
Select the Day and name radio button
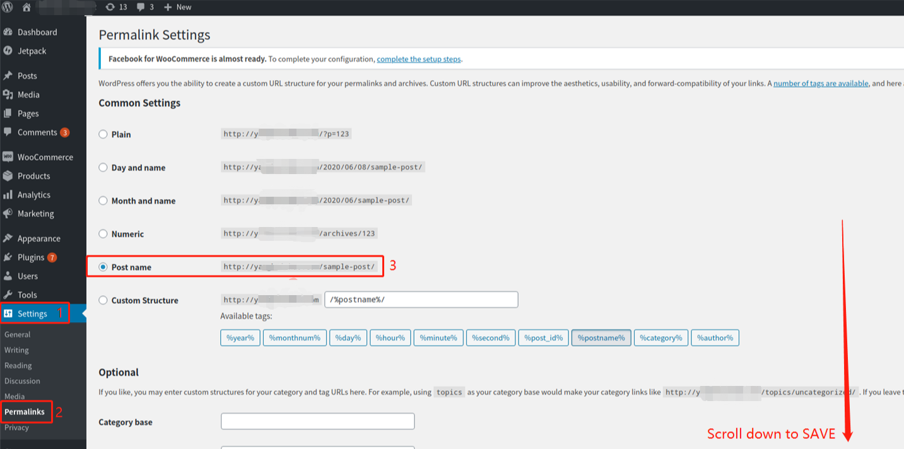pyautogui.click(x=103, y=168)
